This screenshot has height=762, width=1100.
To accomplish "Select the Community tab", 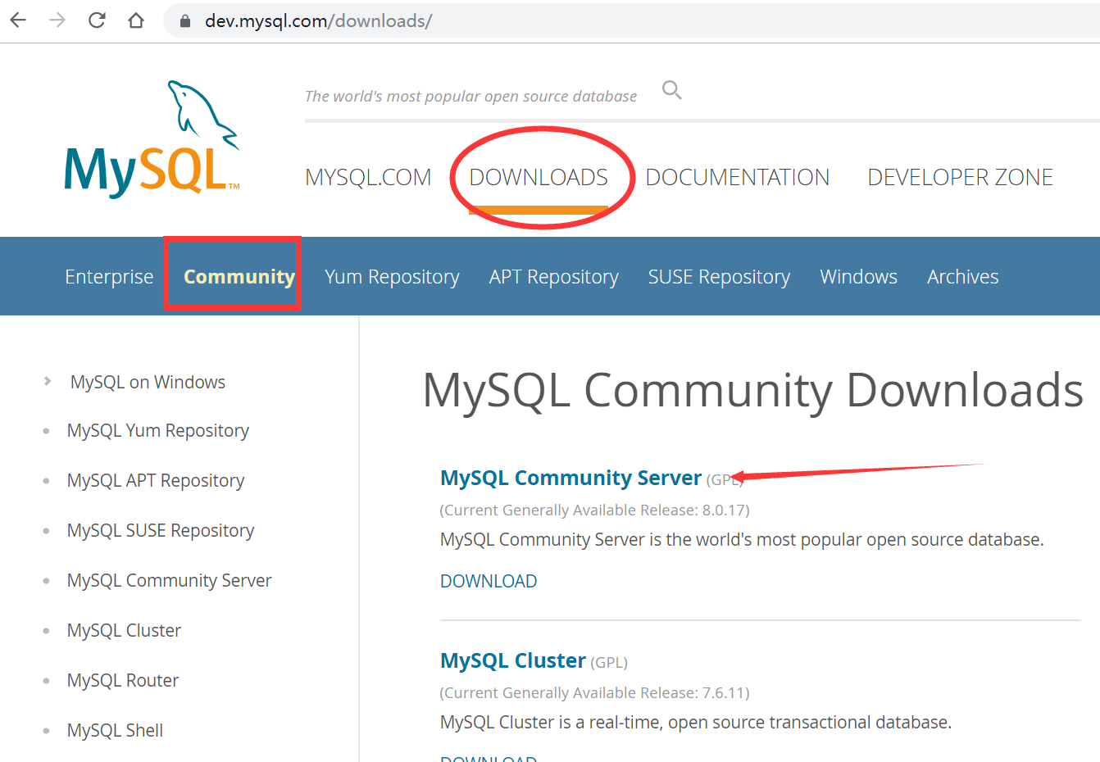I will coord(238,276).
